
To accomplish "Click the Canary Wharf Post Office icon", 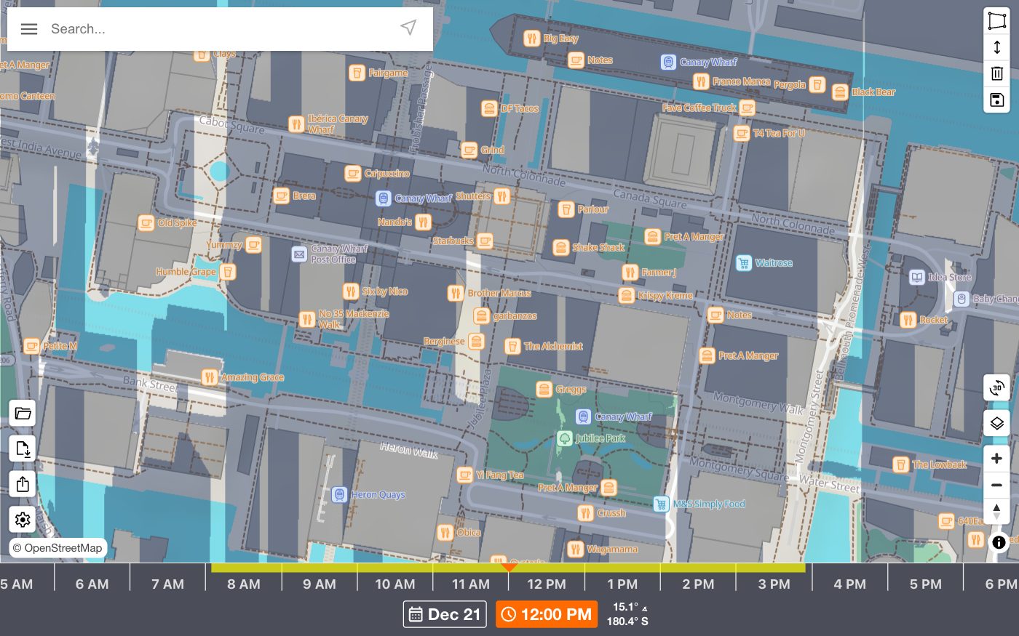I will pyautogui.click(x=299, y=254).
